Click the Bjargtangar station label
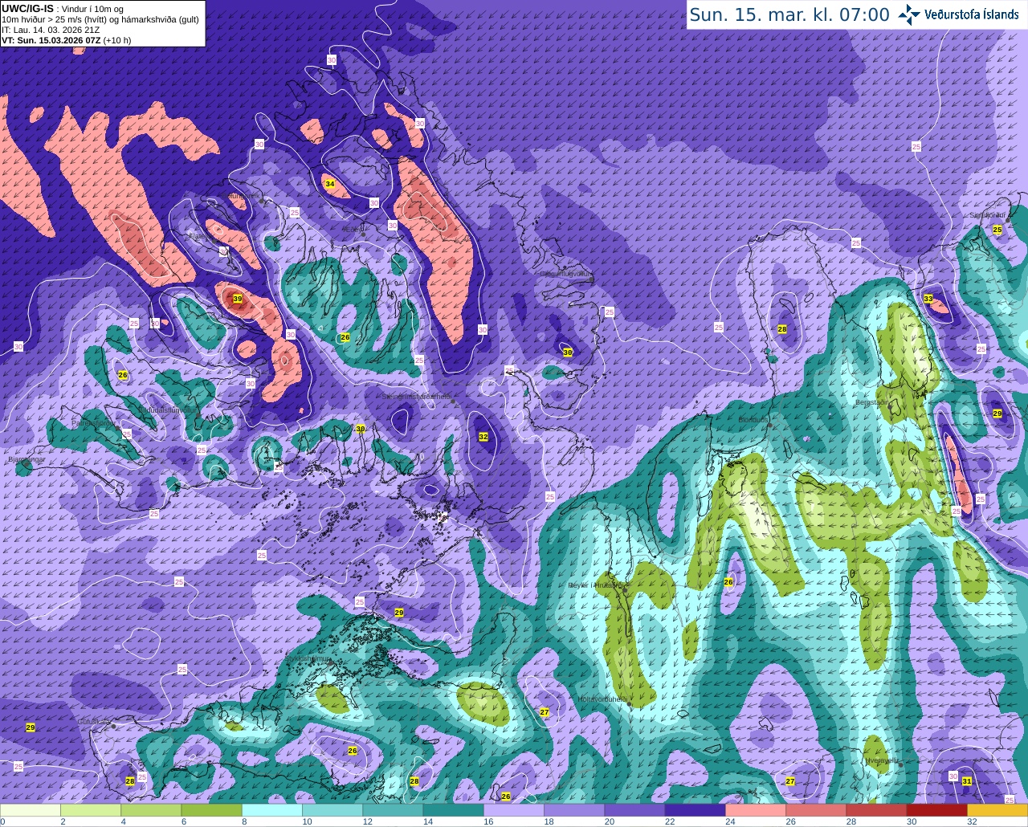 26,459
